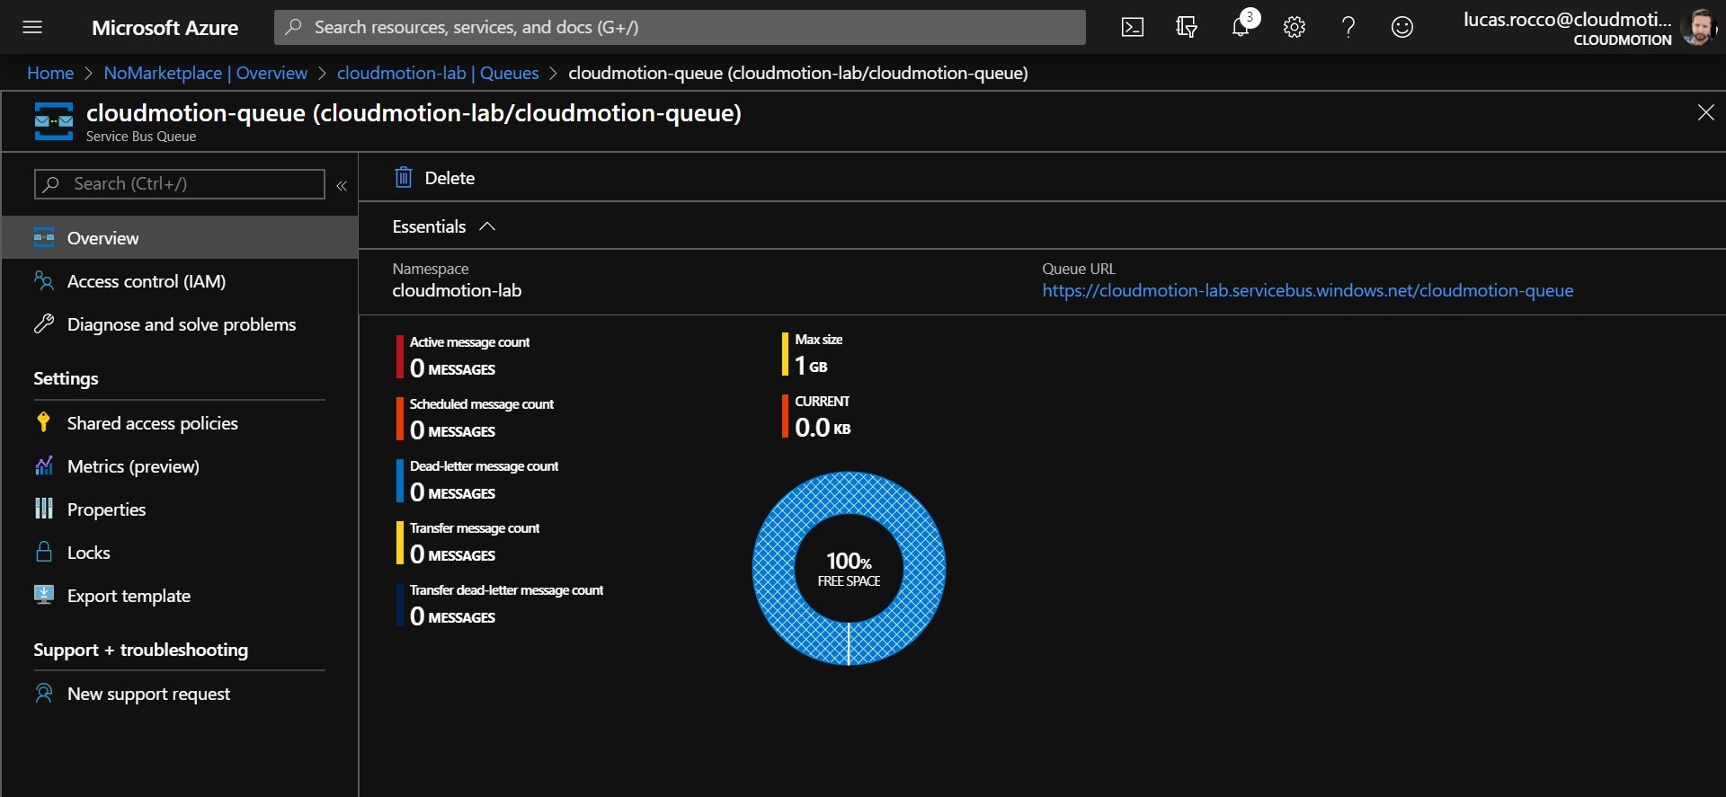The image size is (1726, 797).
Task: Open the Help question mark icon
Action: pyautogui.click(x=1348, y=27)
